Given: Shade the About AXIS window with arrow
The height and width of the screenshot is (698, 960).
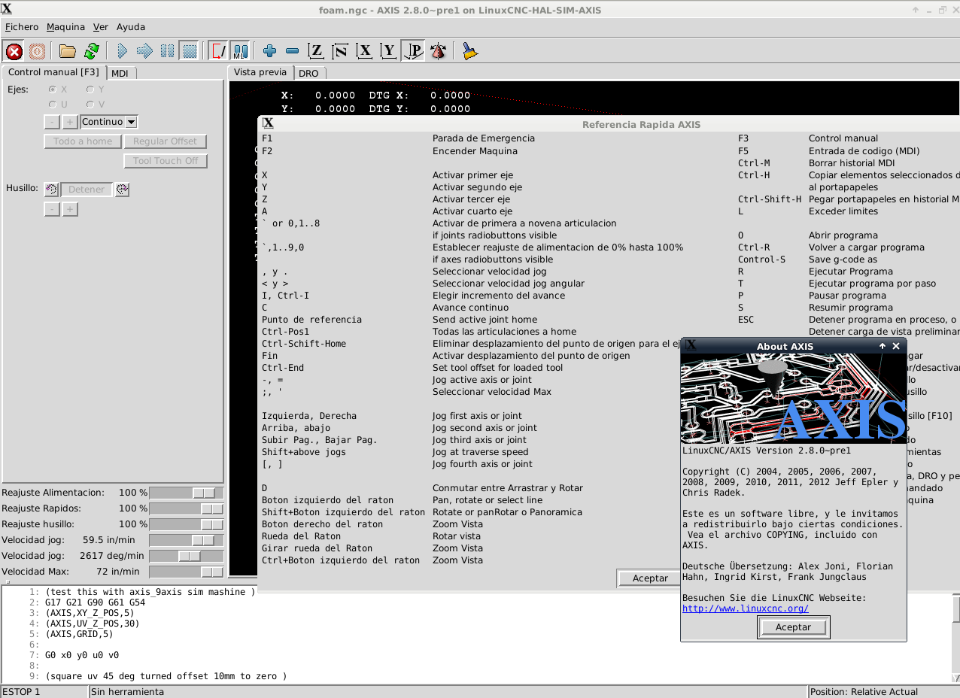Looking at the screenshot, I should [x=883, y=346].
